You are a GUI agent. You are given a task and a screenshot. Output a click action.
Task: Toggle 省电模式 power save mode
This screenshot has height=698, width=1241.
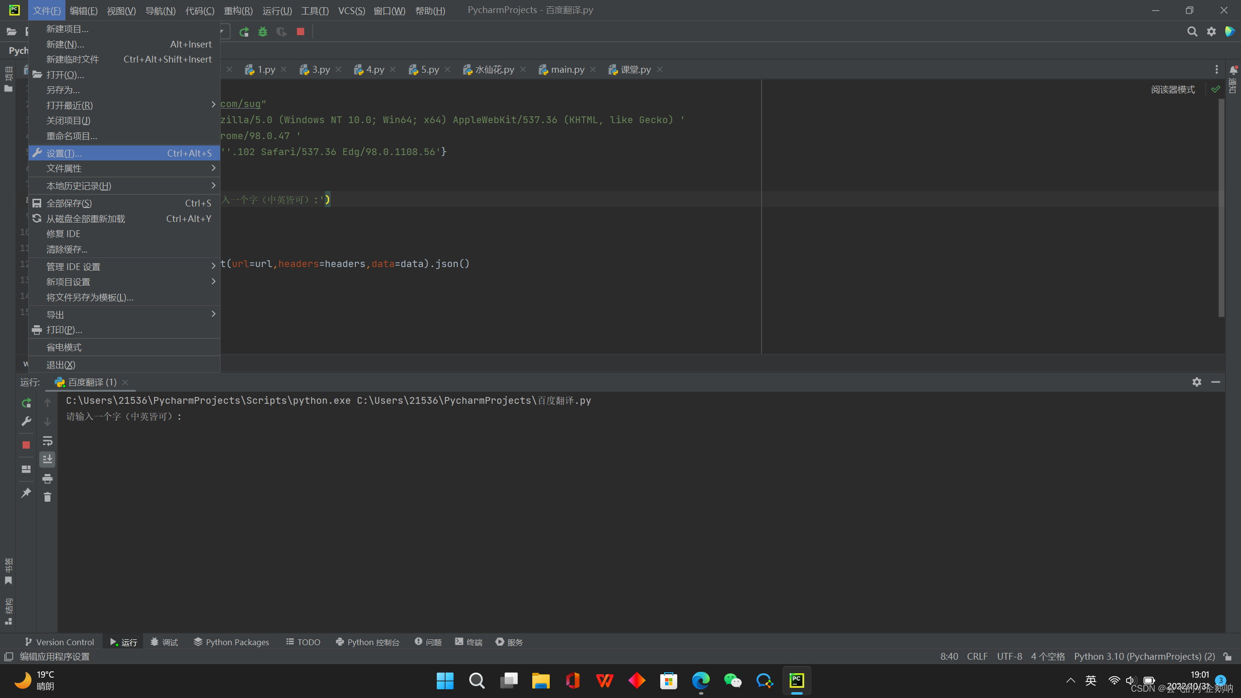pyautogui.click(x=64, y=347)
